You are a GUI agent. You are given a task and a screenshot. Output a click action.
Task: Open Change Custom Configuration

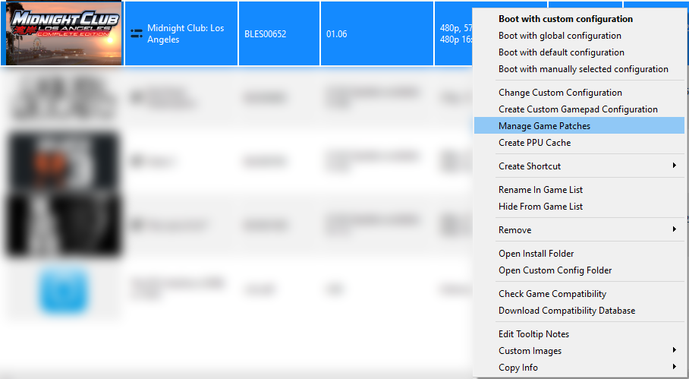coord(560,93)
